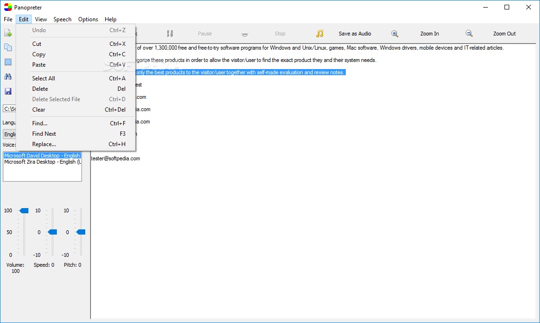540x323 pixels.
Task: Click the new/add file icon in left sidebar
Action: point(8,33)
